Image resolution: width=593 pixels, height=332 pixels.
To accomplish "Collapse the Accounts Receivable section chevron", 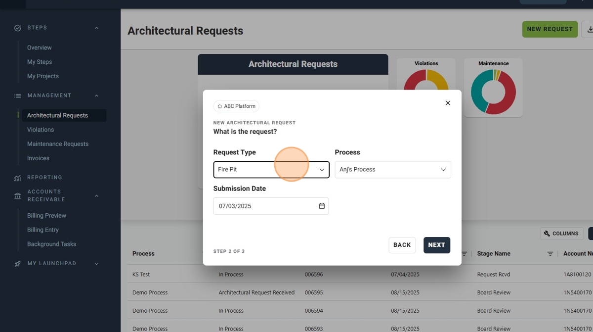I will (x=96, y=195).
